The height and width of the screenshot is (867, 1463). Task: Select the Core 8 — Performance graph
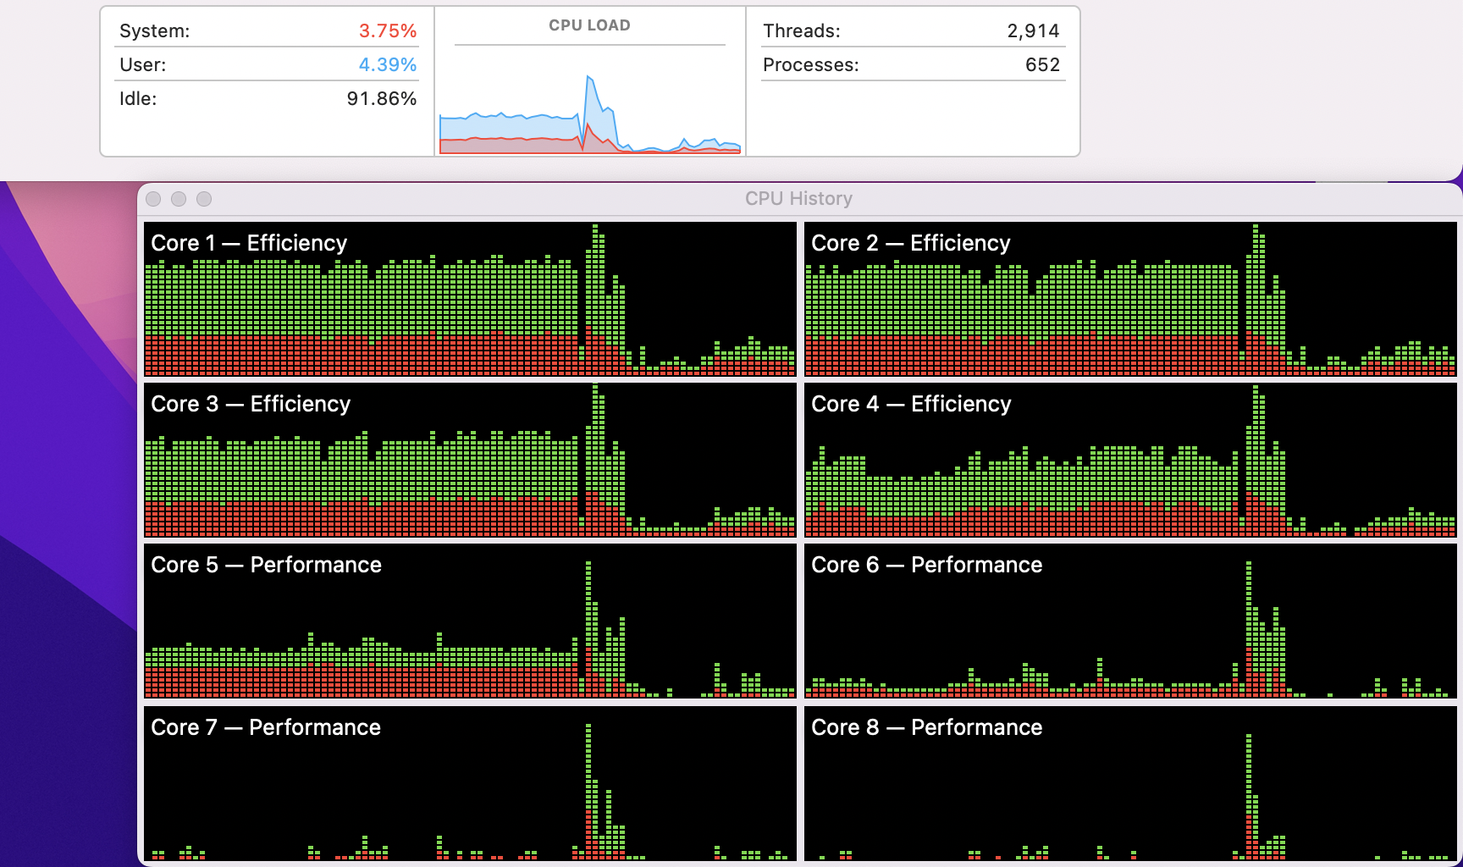[1130, 783]
